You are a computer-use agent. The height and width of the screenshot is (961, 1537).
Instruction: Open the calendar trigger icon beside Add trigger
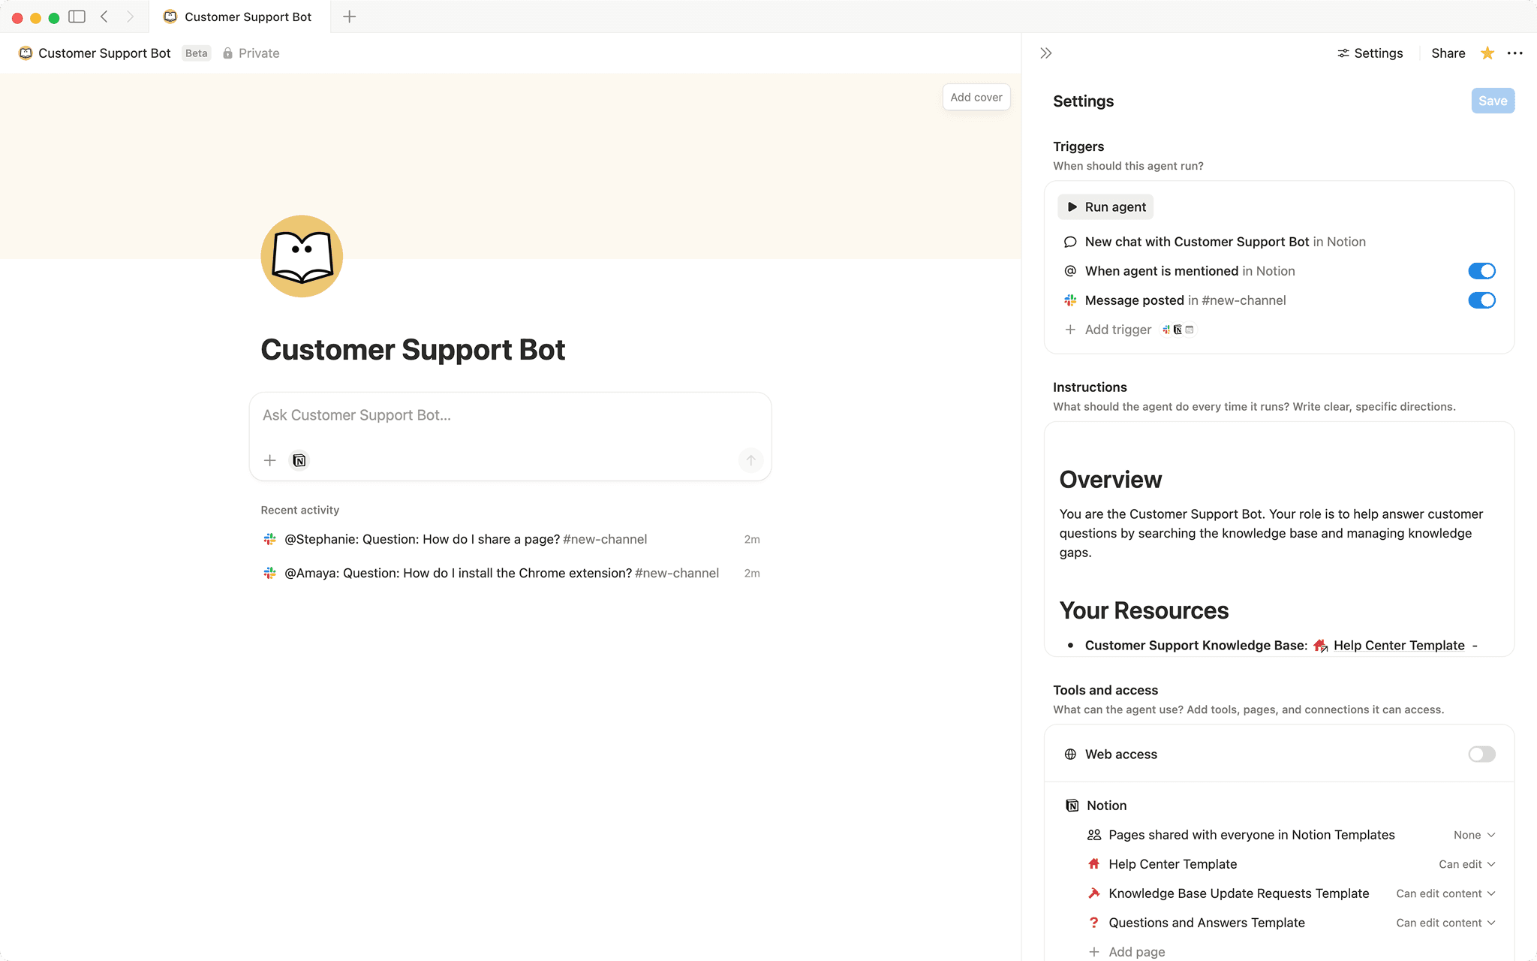click(x=1190, y=330)
